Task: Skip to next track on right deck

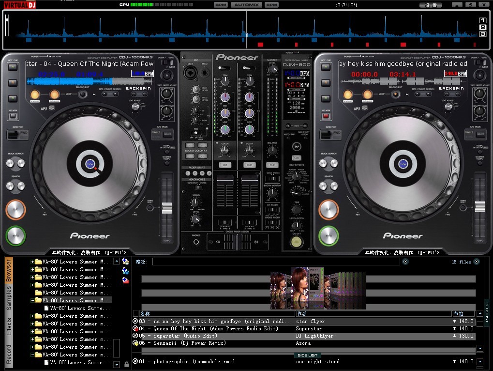Action: click(334, 163)
